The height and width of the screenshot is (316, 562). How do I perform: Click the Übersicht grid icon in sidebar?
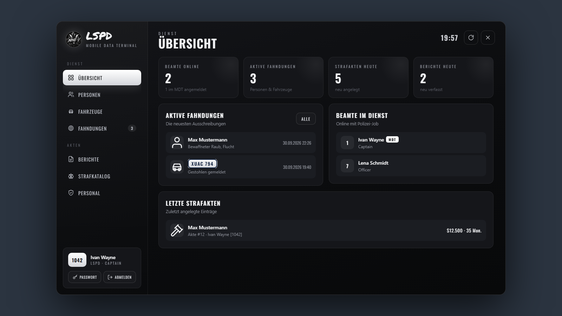click(71, 78)
